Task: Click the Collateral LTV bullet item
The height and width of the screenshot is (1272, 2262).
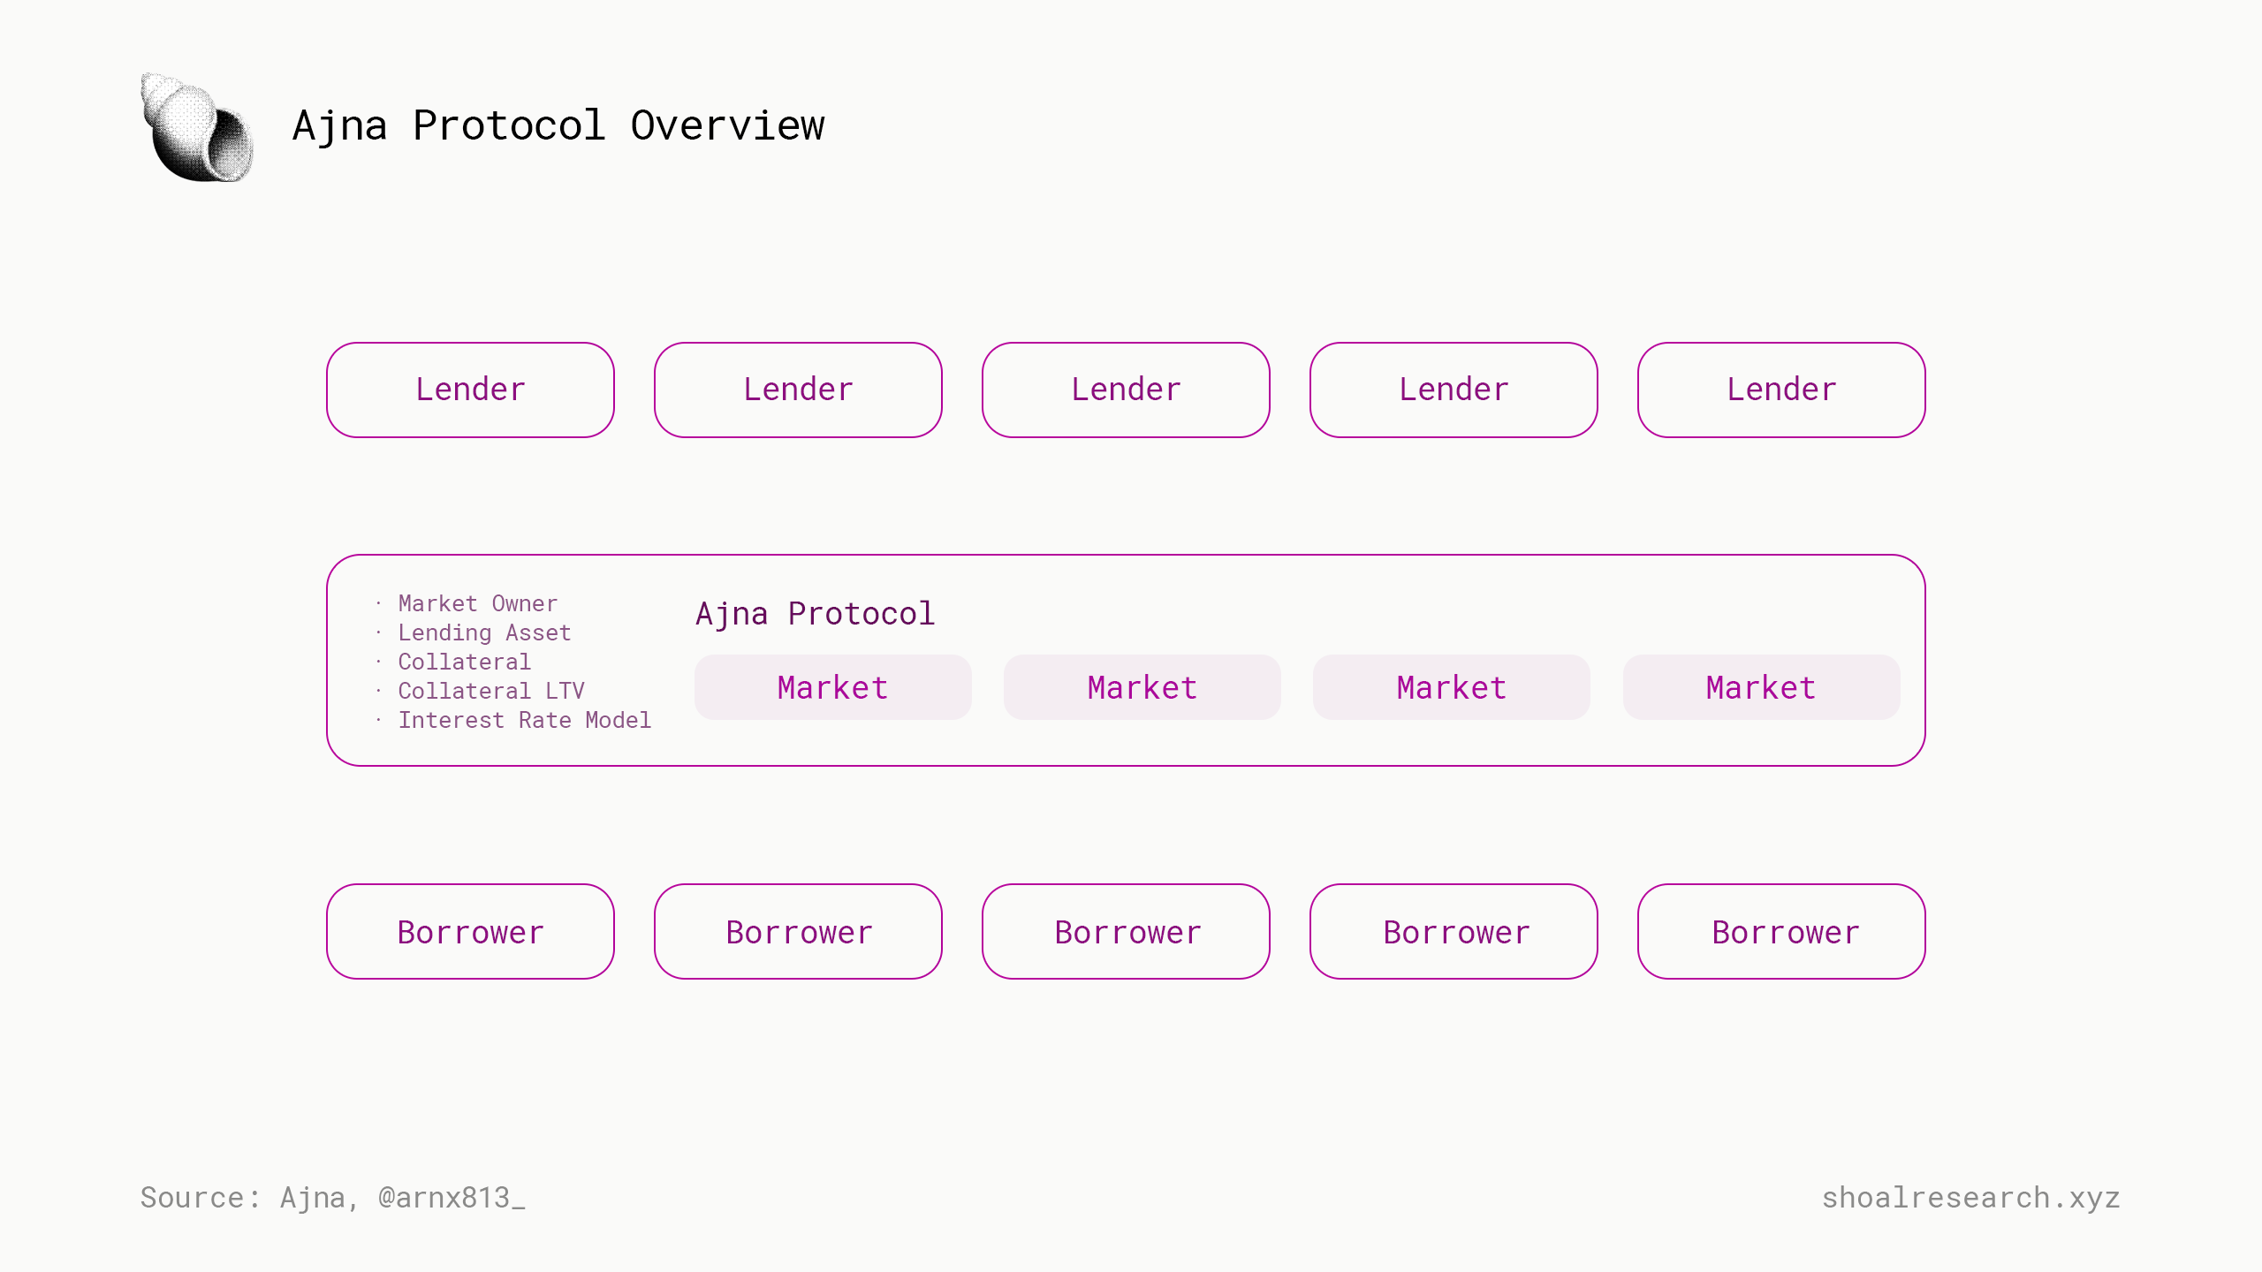Action: (491, 691)
